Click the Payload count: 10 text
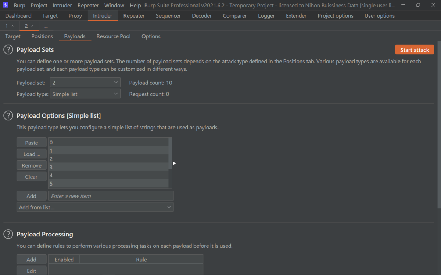The height and width of the screenshot is (275, 441). click(151, 82)
